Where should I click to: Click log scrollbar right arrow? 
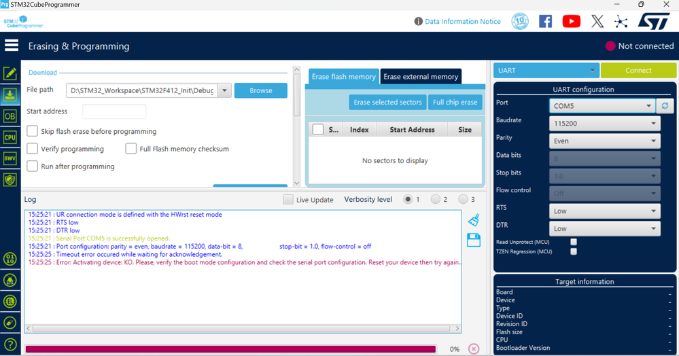click(457, 328)
